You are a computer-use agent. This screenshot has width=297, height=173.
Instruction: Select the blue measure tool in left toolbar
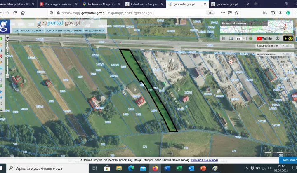pos(1,50)
